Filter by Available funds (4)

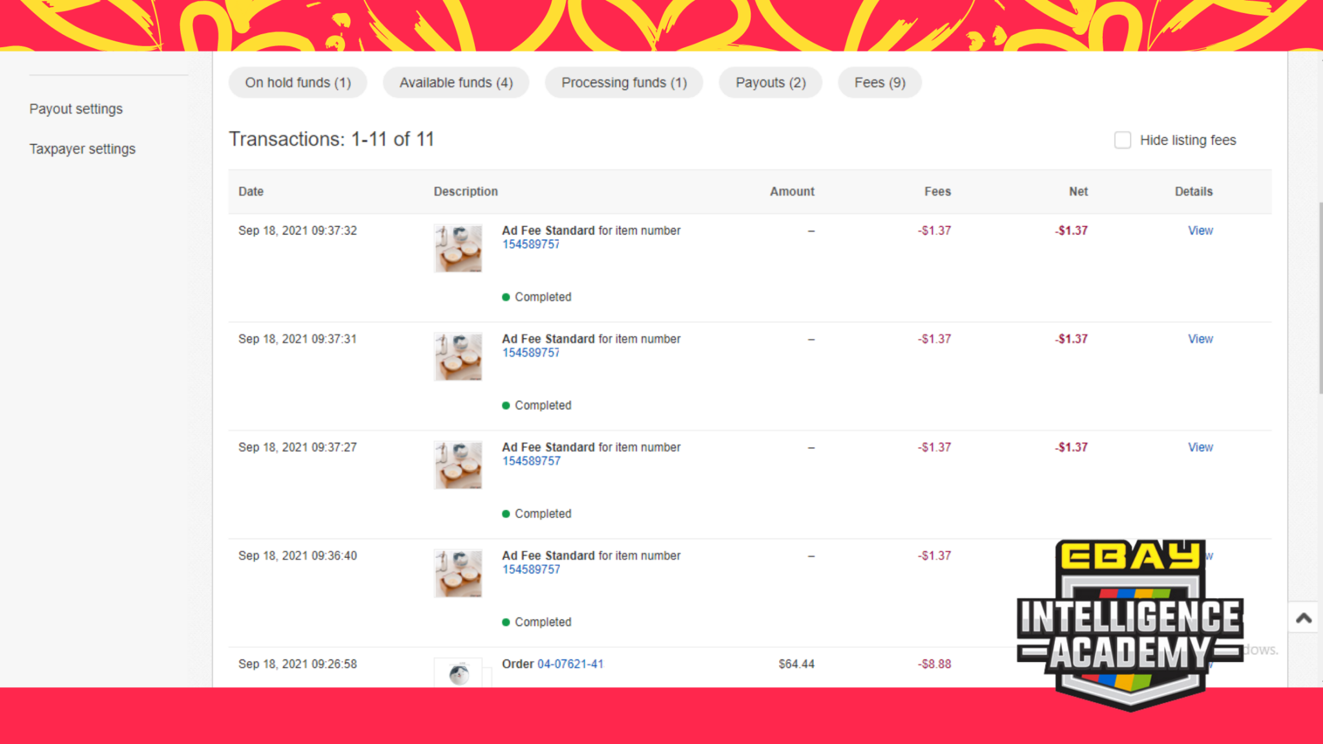click(x=455, y=83)
